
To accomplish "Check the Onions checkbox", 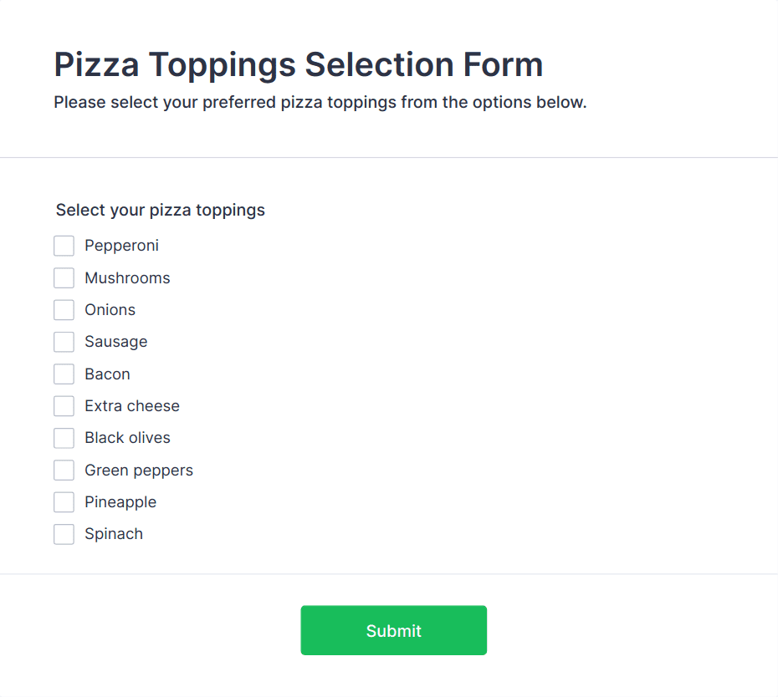I will (x=64, y=309).
